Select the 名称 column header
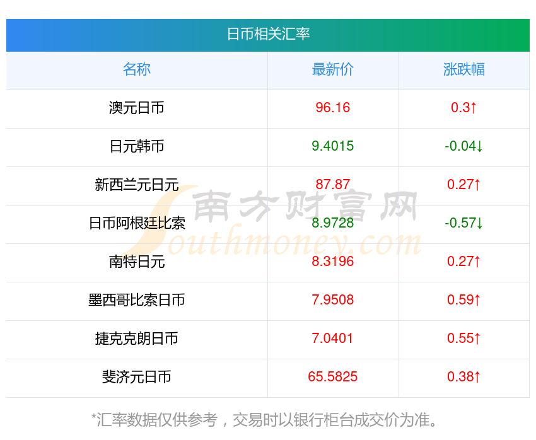 [x=137, y=69]
